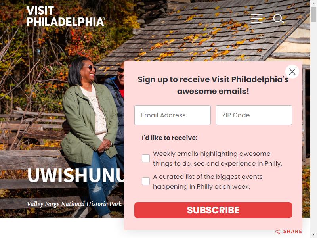317x238 pixels.
Task: Click the SHARE link text
Action: [292, 232]
